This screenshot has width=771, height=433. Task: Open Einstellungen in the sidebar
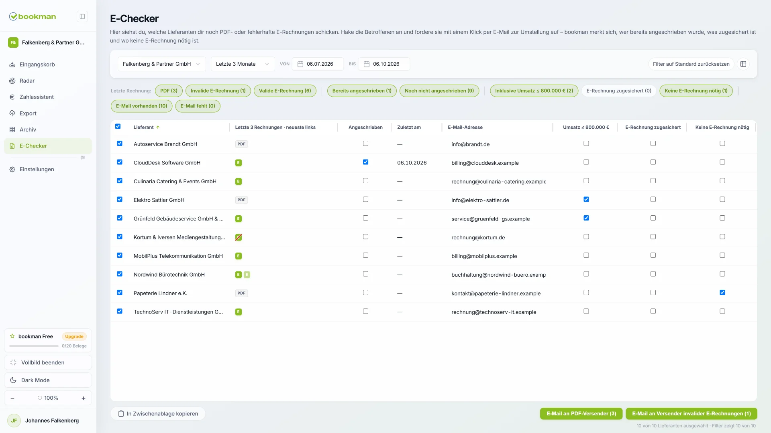(x=48, y=170)
